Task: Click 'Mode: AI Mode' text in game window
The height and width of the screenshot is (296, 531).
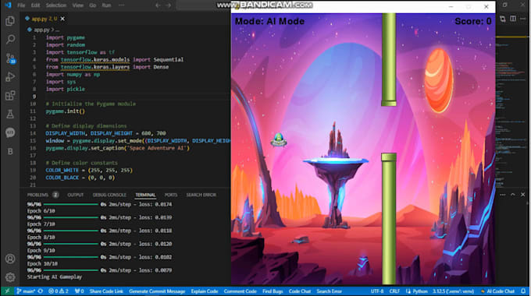Action: point(269,21)
